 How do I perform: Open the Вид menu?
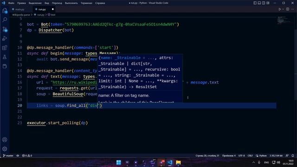click(46, 3)
